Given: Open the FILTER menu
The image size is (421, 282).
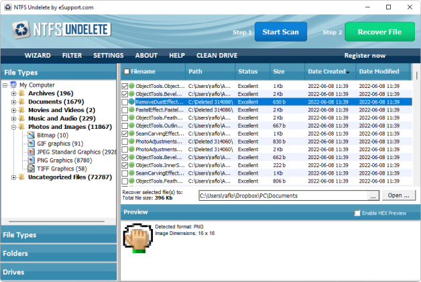Looking at the screenshot, I should (x=72, y=55).
